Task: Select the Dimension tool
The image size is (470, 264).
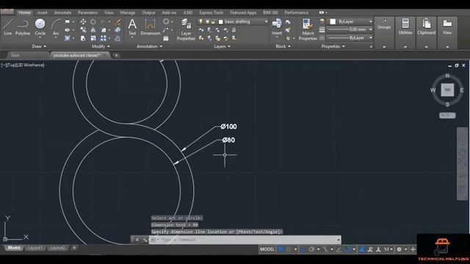Action: (150, 27)
